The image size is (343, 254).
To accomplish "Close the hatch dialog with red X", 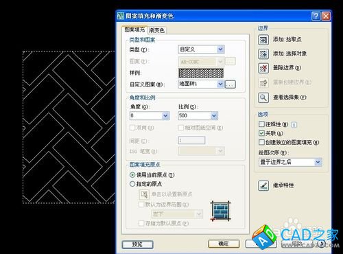I will [326, 16].
